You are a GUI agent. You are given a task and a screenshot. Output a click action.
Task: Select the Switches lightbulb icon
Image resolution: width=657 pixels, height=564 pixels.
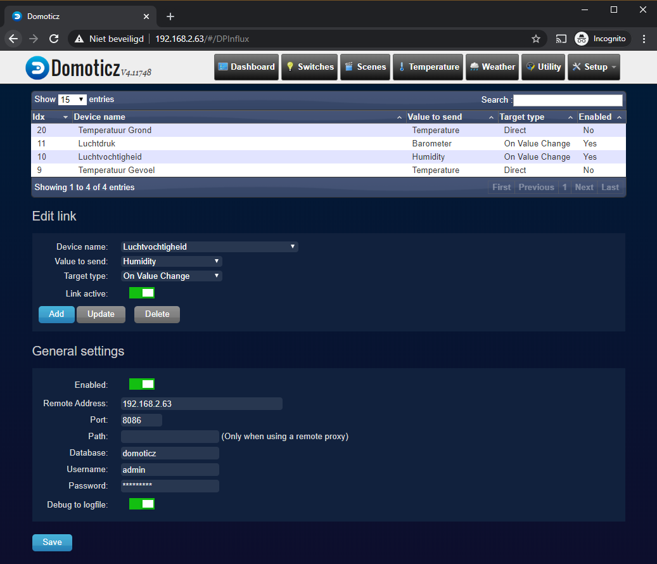click(290, 67)
